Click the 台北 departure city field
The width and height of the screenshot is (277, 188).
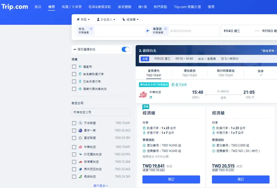110,31
